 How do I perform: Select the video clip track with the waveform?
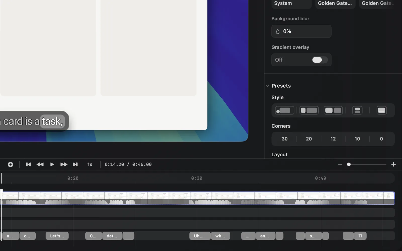197,198
